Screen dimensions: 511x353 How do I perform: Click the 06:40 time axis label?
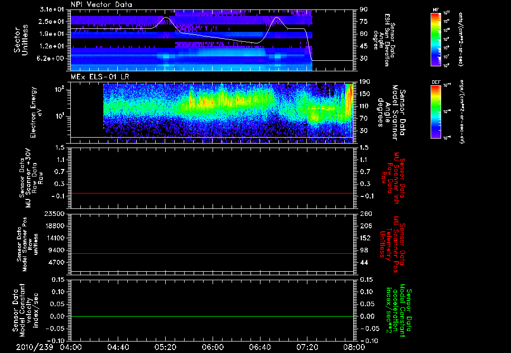coord(260,347)
